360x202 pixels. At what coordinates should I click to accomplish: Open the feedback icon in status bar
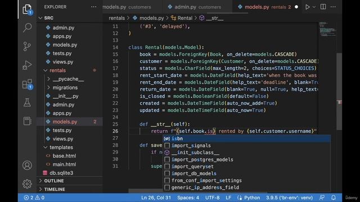[322, 198]
